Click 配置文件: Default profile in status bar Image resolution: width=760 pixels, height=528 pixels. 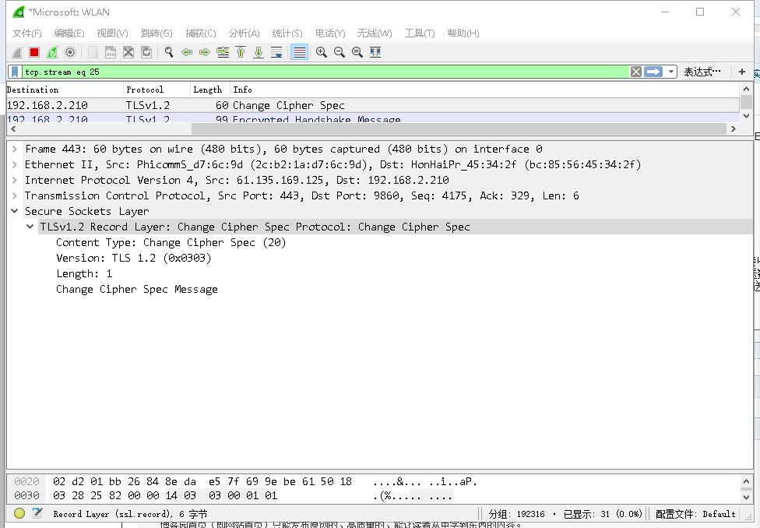[x=695, y=514]
